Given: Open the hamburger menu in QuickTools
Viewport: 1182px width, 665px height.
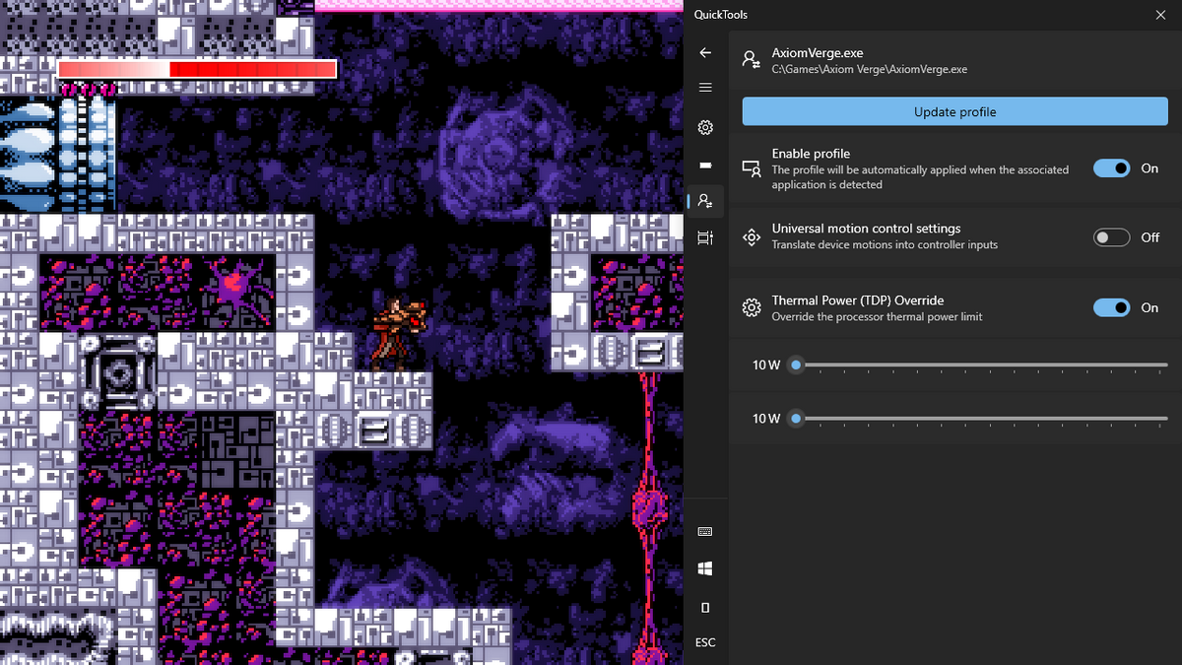Looking at the screenshot, I should (705, 88).
